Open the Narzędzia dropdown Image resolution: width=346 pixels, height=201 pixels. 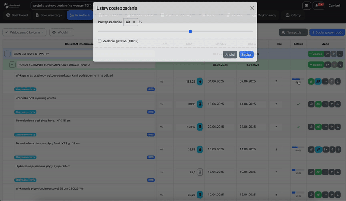point(293,32)
